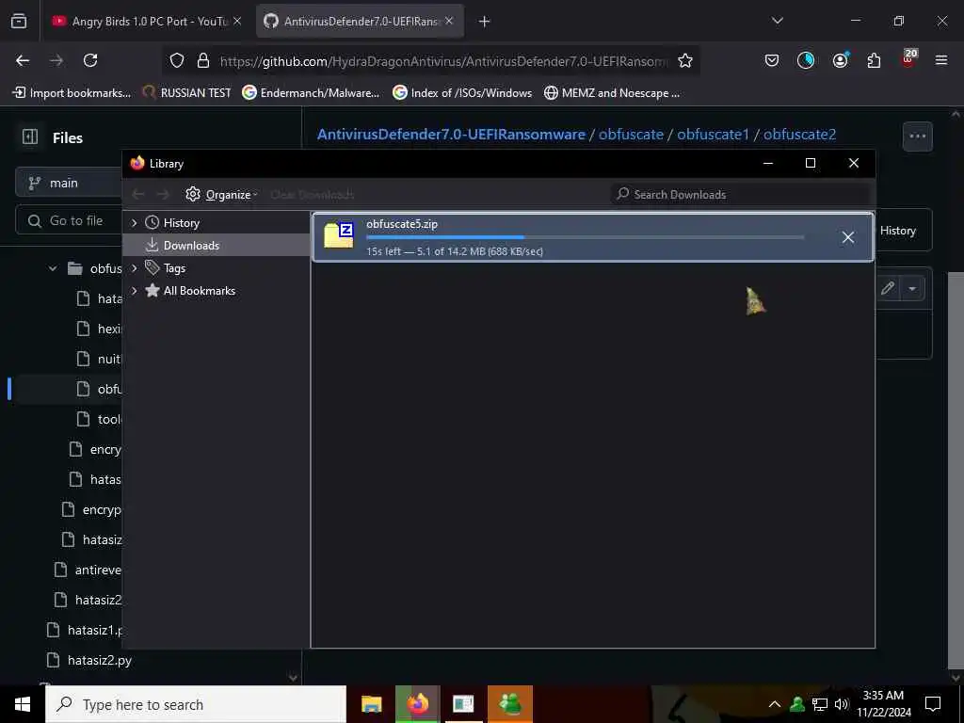Image resolution: width=964 pixels, height=723 pixels.
Task: Open the Pocket save icon
Action: point(772,60)
